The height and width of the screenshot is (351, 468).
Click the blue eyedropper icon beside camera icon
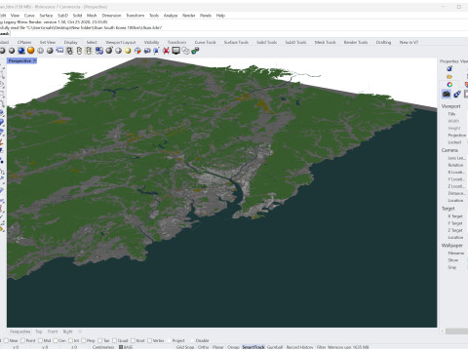coord(457,94)
